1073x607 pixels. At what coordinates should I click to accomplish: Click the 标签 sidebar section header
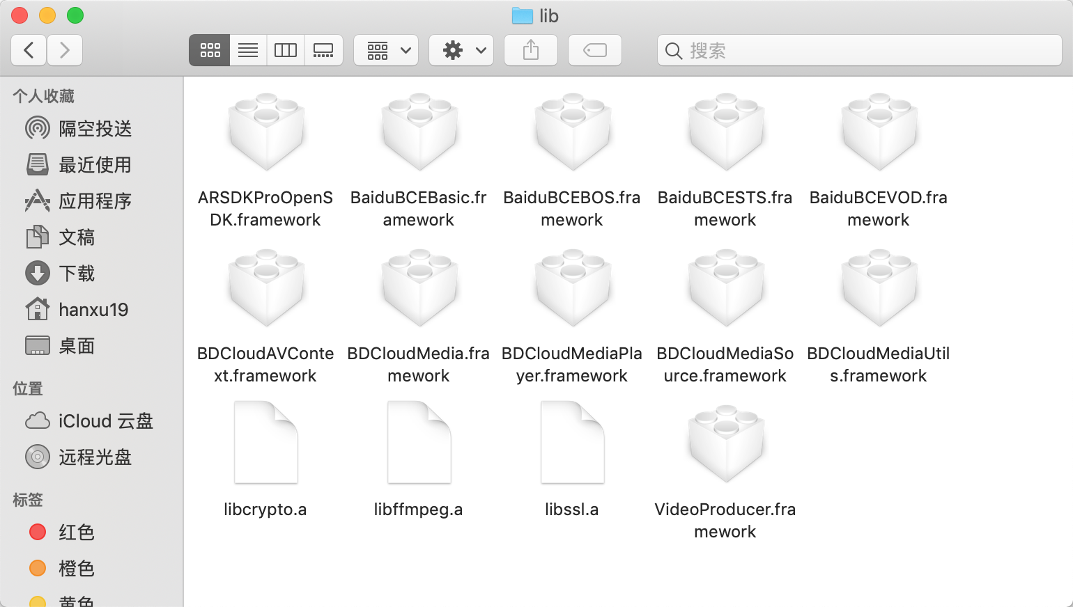(x=28, y=500)
